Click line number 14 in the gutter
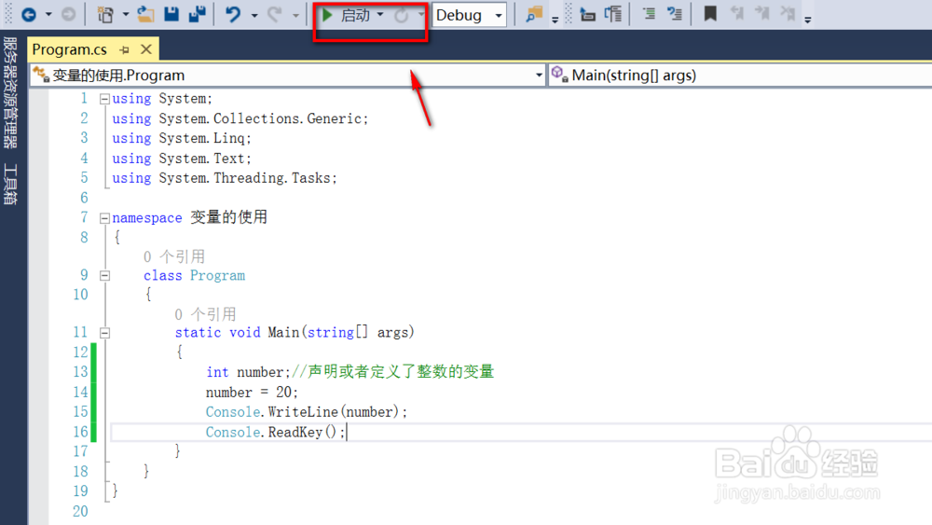932x525 pixels. pos(80,393)
